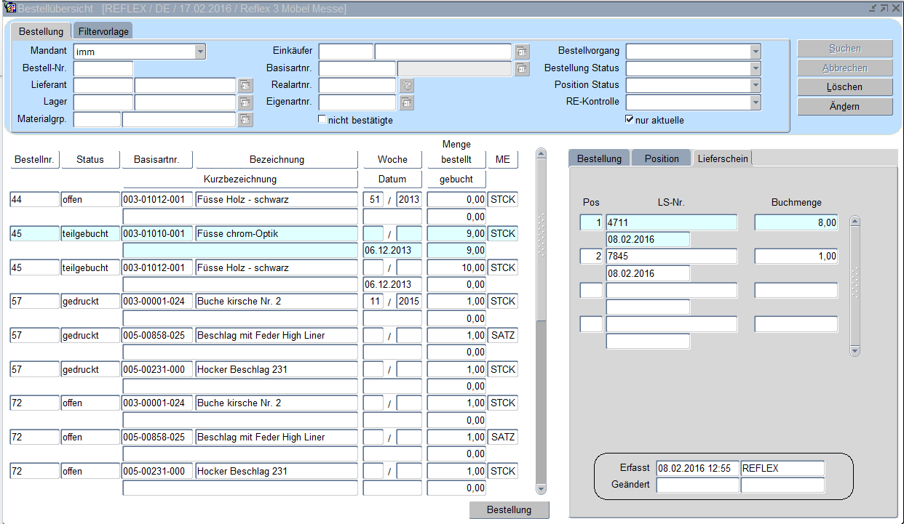
Task: Switch to the Position tab
Action: pyautogui.click(x=661, y=158)
